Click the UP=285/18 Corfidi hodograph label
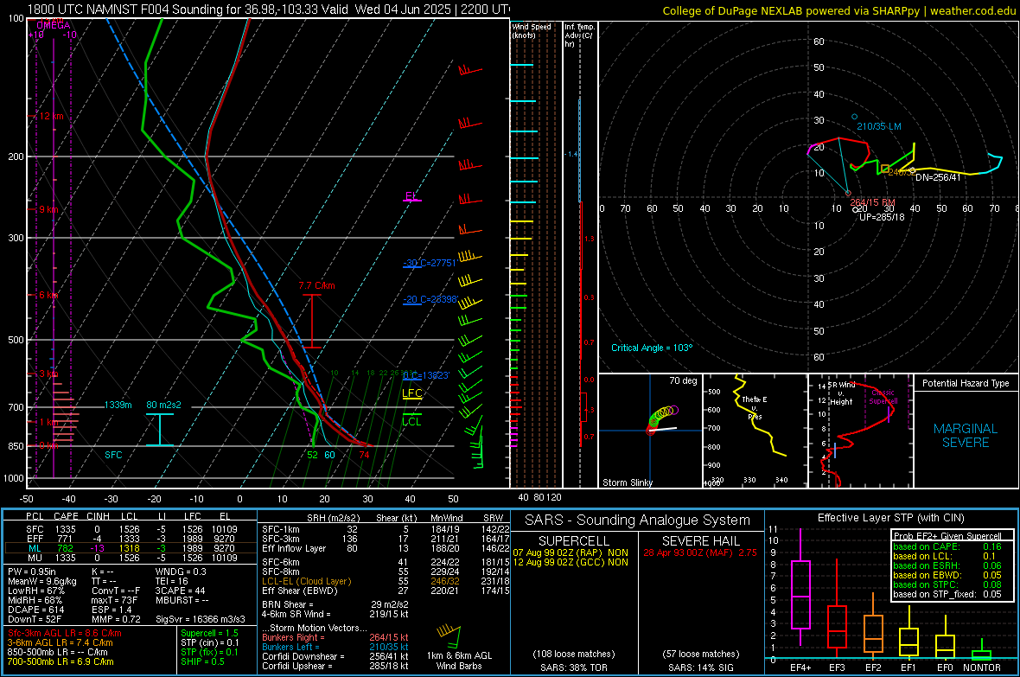1020x677 pixels. (x=882, y=217)
